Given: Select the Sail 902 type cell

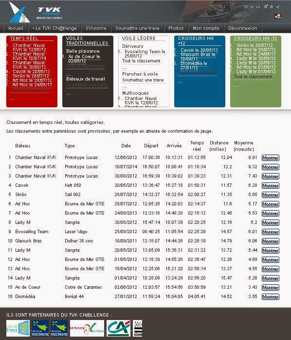Looking at the screenshot, I should (x=73, y=195).
